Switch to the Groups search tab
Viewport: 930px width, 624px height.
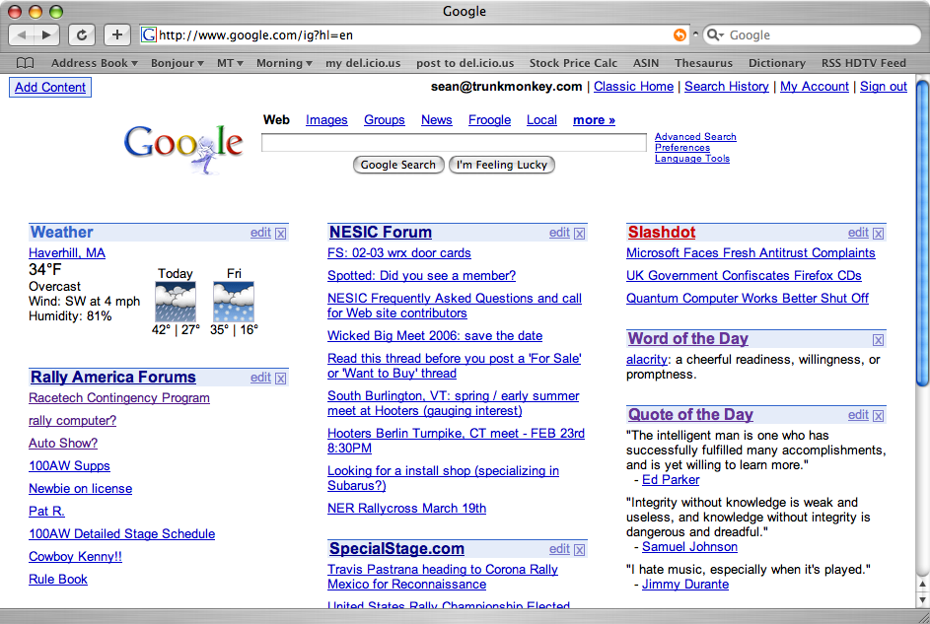coord(385,119)
